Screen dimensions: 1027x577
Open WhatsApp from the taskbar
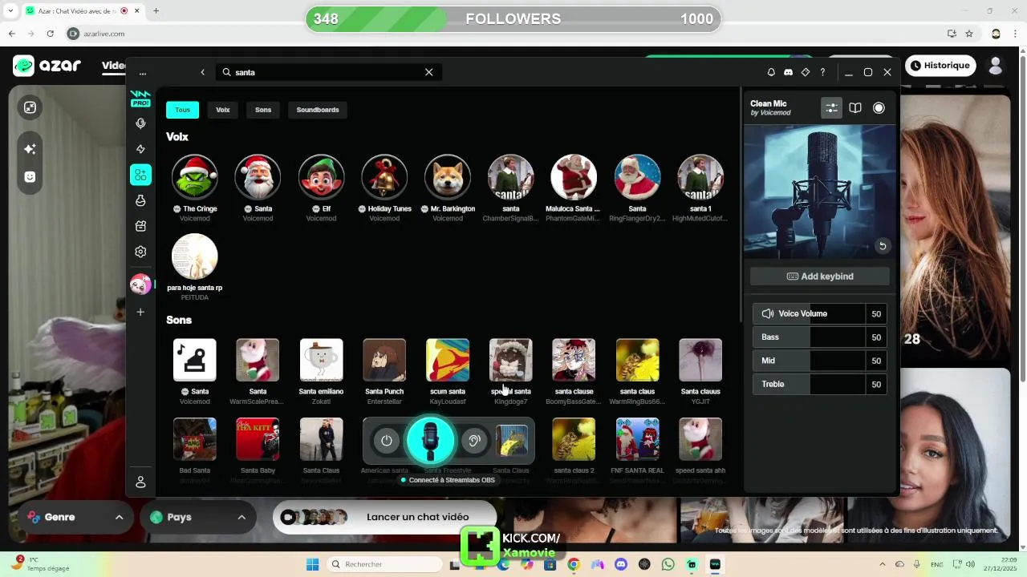pos(668,564)
